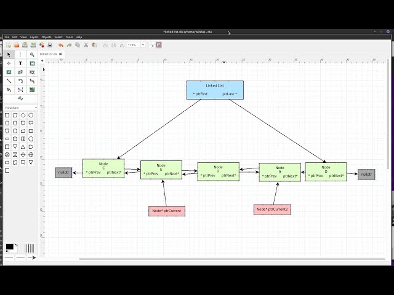Screen dimensions: 394x295
Task: Paste from clipboard icon
Action: [94, 45]
